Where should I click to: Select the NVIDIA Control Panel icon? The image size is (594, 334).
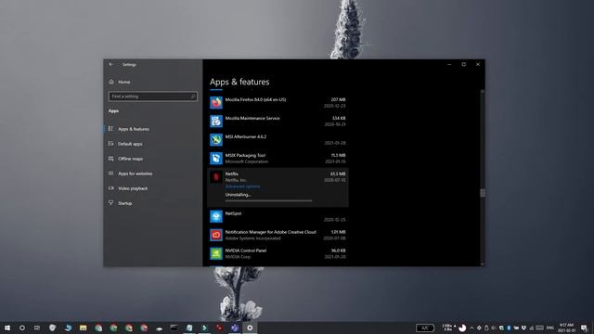tap(216, 253)
